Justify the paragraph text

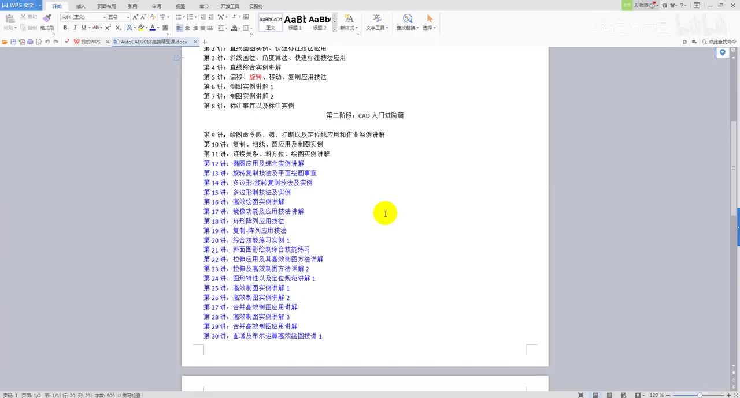pos(203,28)
